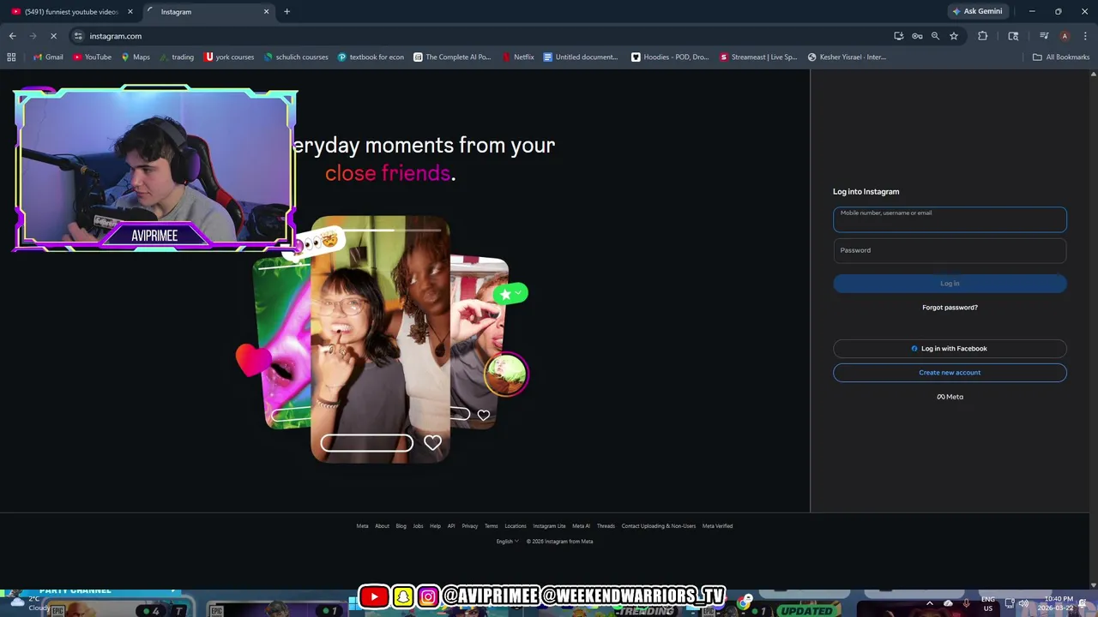Open the site information icon in the address bar

pyautogui.click(x=78, y=36)
